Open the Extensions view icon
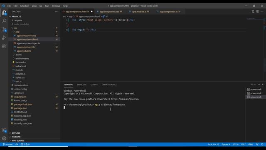Image resolution: width=266 pixels, height=150 pixels. pos(4,46)
